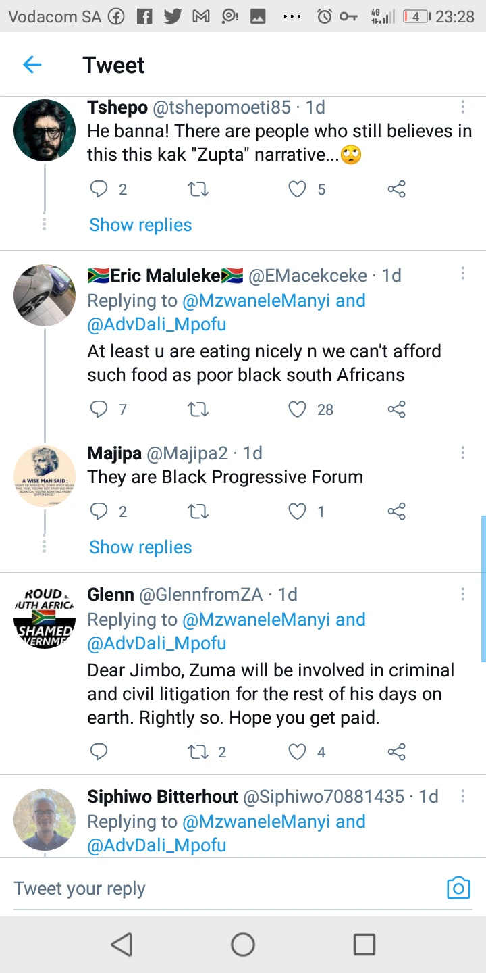Show replies under Majipa's tweet

click(x=140, y=547)
